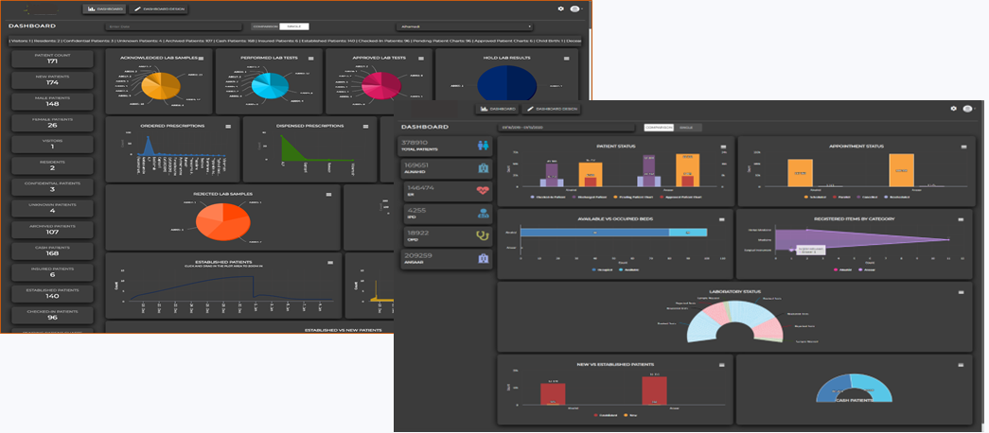989x433 pixels.
Task: Select the New Patients 174 card
Action: [52, 80]
